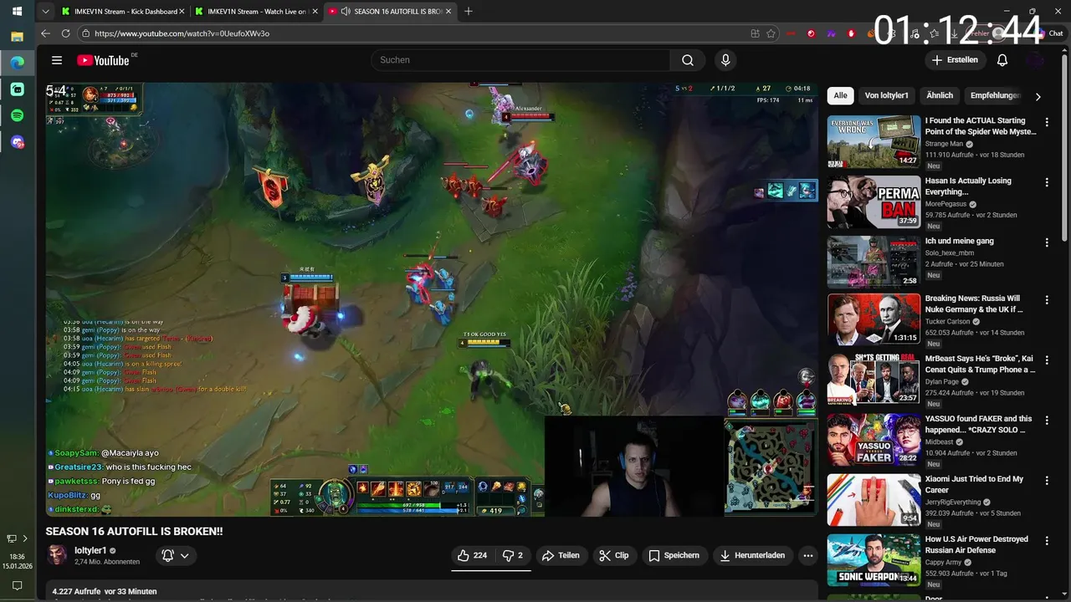Open a new browser tab
Viewport: 1071px width, 602px height.
[x=469, y=12]
